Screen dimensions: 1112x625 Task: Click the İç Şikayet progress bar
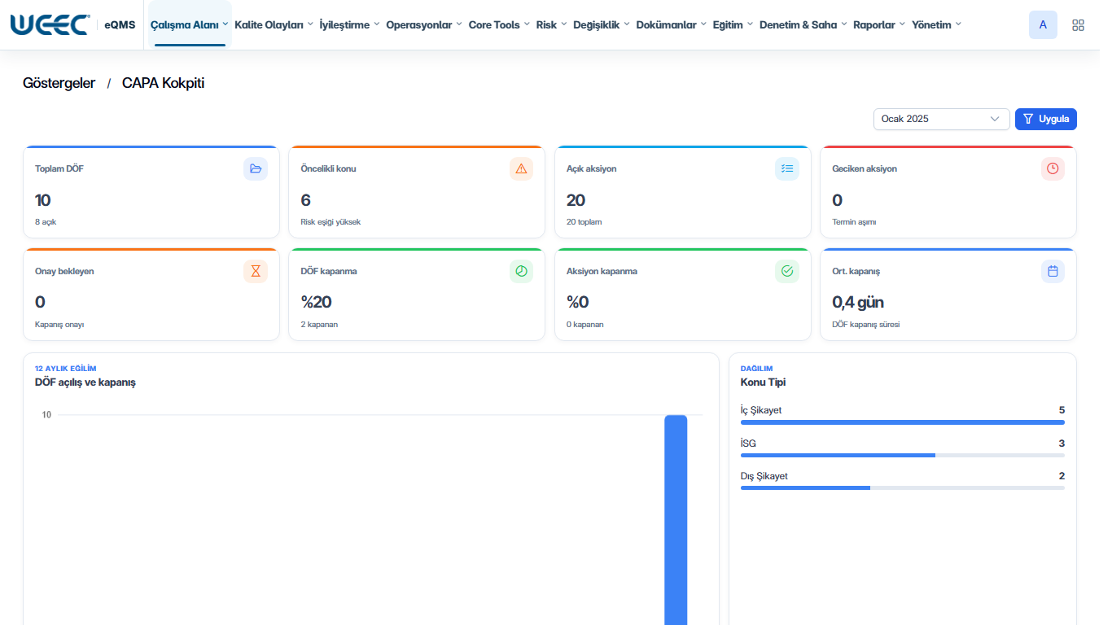(x=902, y=422)
